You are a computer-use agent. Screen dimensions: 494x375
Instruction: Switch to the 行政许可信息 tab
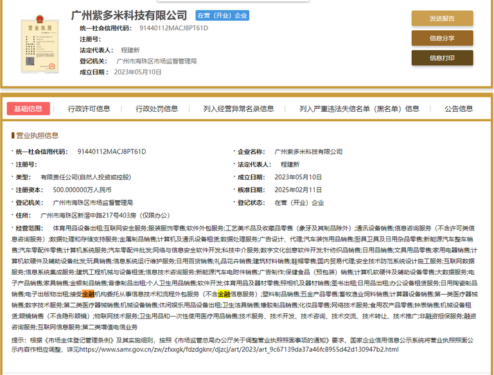[x=89, y=109]
